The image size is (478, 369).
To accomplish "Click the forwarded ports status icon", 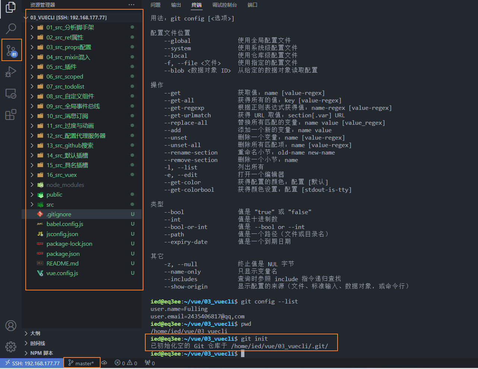I will pos(150,363).
